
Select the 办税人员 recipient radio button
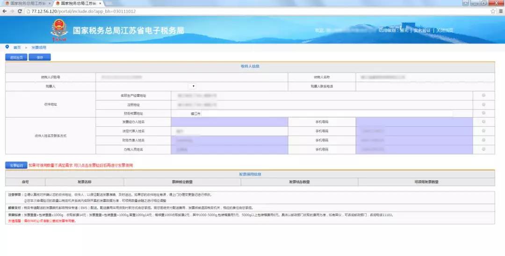483,149
